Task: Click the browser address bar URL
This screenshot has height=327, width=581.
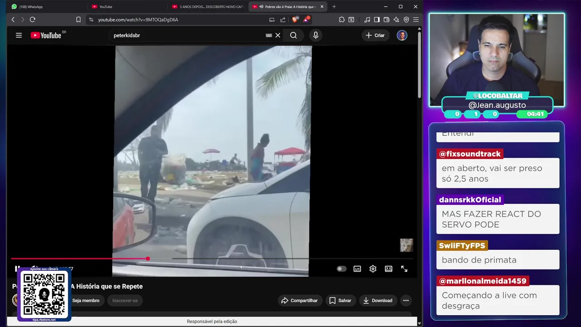Action: pyautogui.click(x=138, y=20)
